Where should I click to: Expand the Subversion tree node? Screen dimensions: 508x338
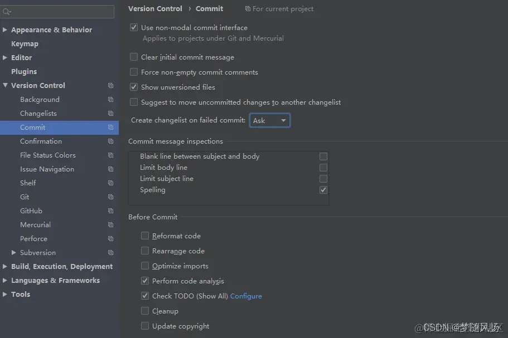coord(13,252)
